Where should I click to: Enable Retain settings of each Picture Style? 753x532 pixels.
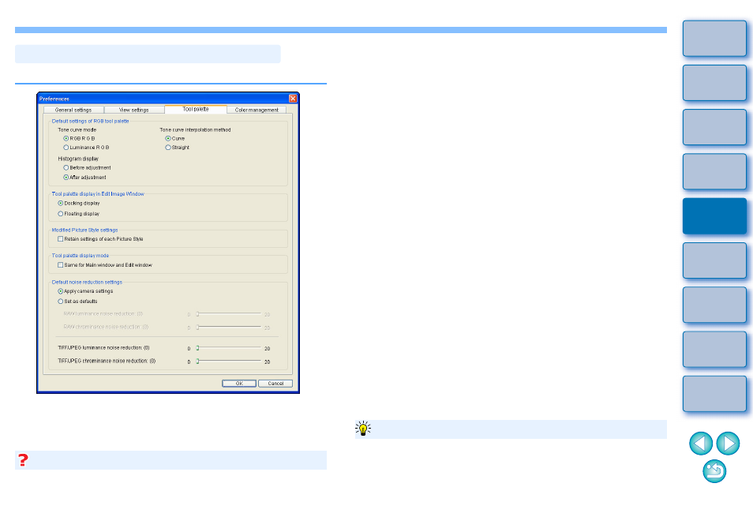[100, 238]
